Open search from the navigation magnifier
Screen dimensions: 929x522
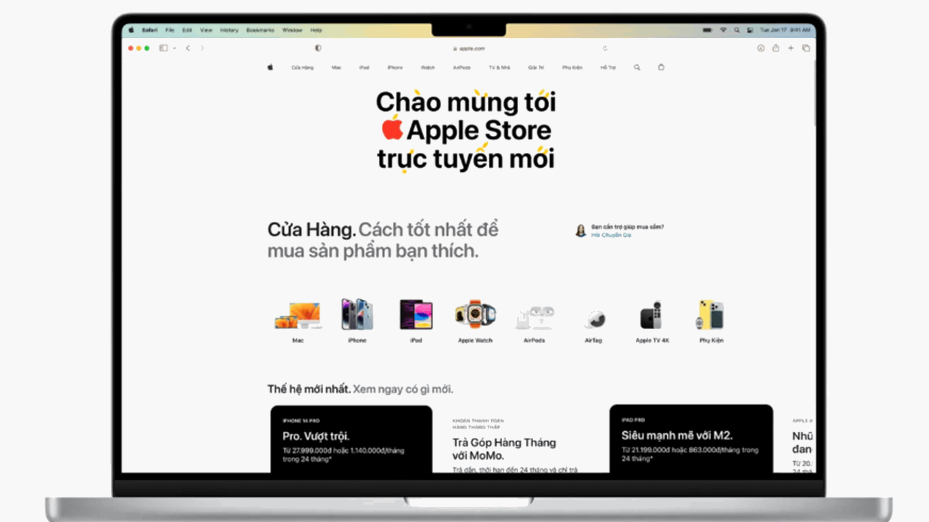point(637,67)
